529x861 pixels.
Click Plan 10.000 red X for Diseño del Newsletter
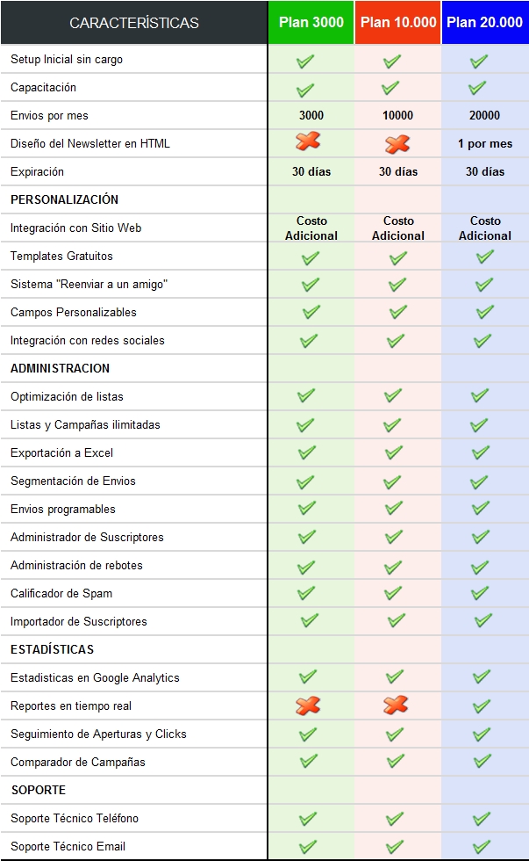pyautogui.click(x=397, y=143)
